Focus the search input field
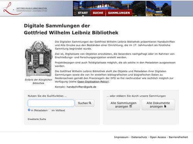193x144 pixels. (51, 103)
